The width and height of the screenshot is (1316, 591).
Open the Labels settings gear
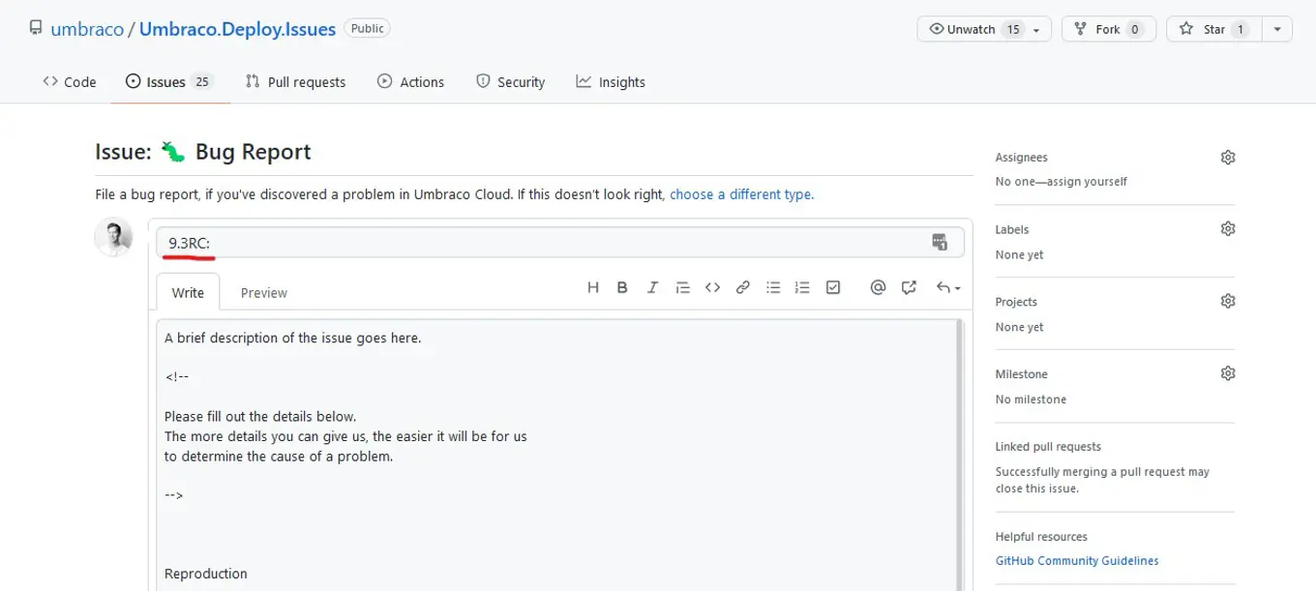(x=1227, y=227)
